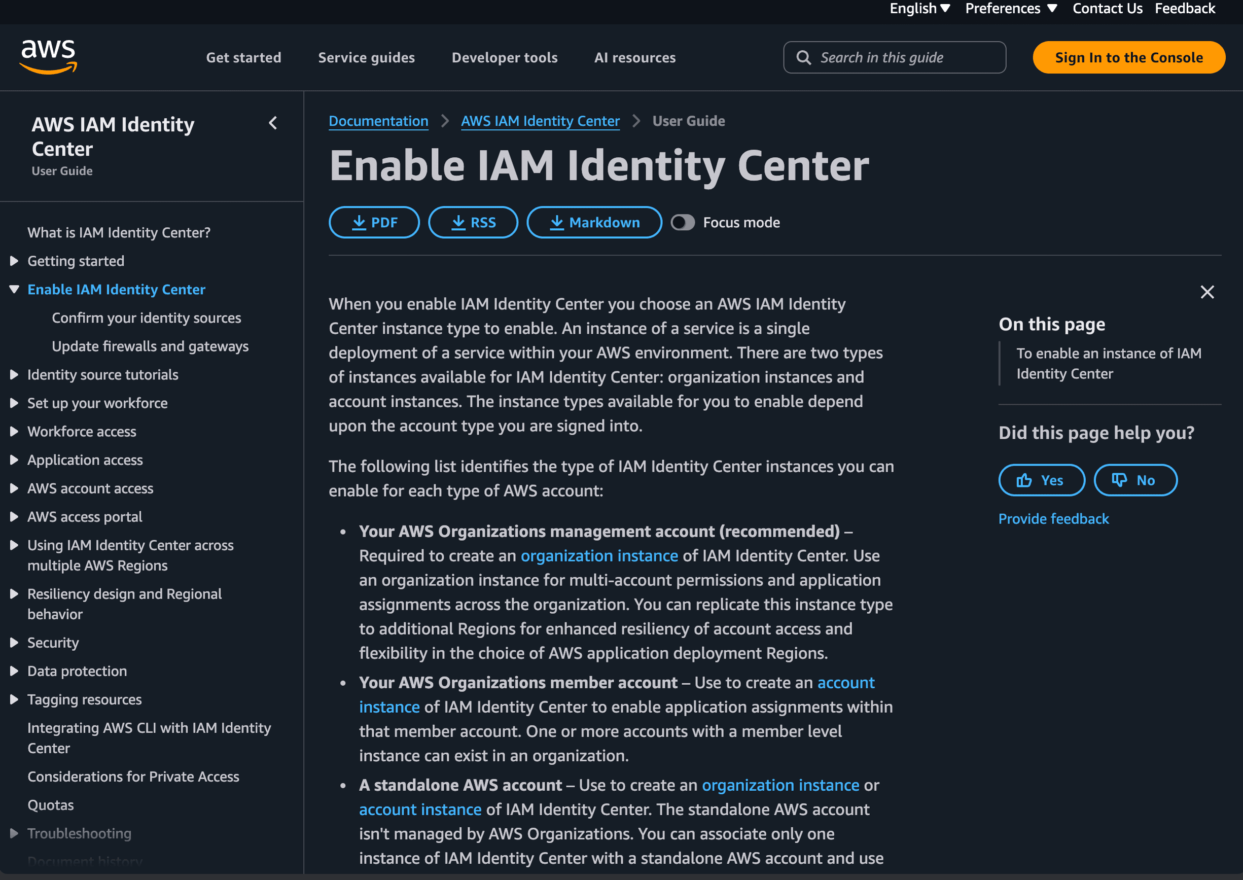Click the thumbs down No button

click(x=1135, y=480)
